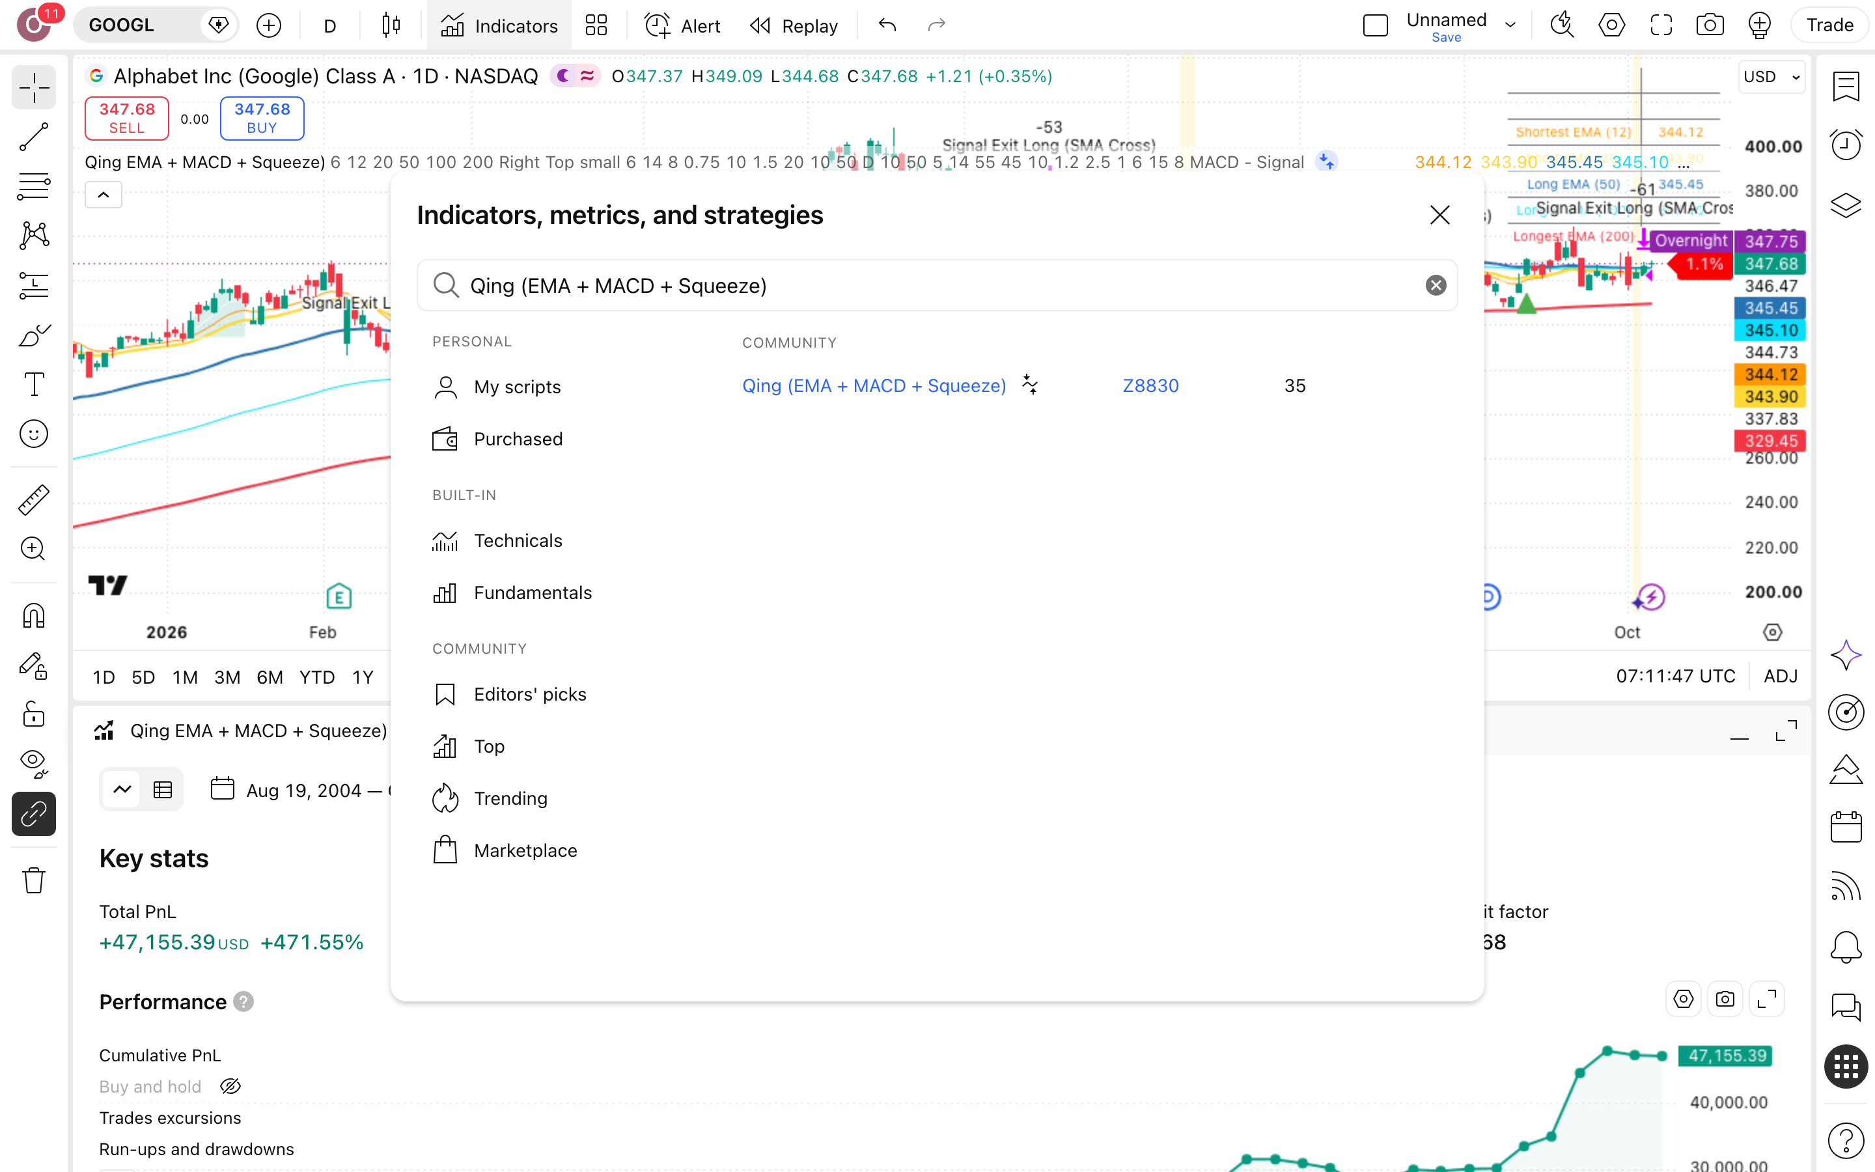Screen dimensions: 1875x1172
Task: Click the indicator search input field
Action: point(937,285)
